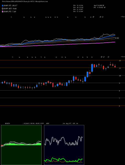Click the 'Avg V: 0.203 M' value
The width and height of the screenshot is (125, 165).
[x=99, y=5]
